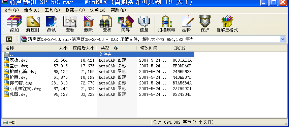The width and height of the screenshot is (289, 127).
Task: Open the Find (查找) binoculars tool
Action: 107,24
